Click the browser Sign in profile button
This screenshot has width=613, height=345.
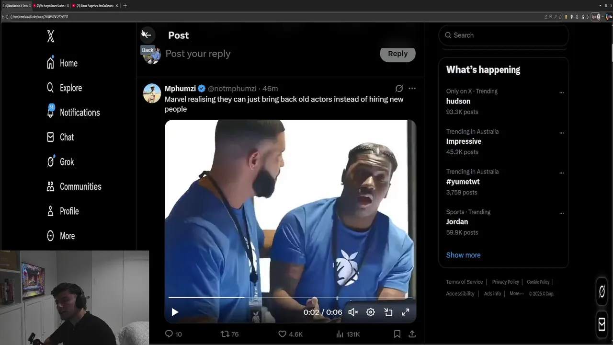(x=596, y=17)
